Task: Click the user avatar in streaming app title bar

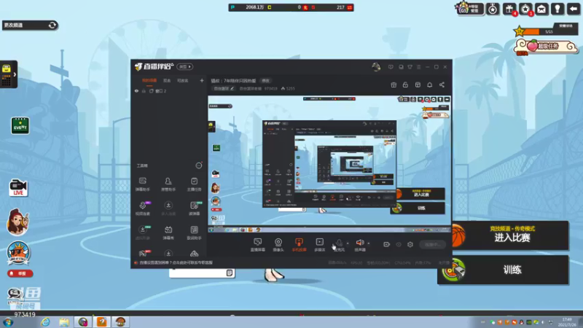Action: (x=376, y=67)
